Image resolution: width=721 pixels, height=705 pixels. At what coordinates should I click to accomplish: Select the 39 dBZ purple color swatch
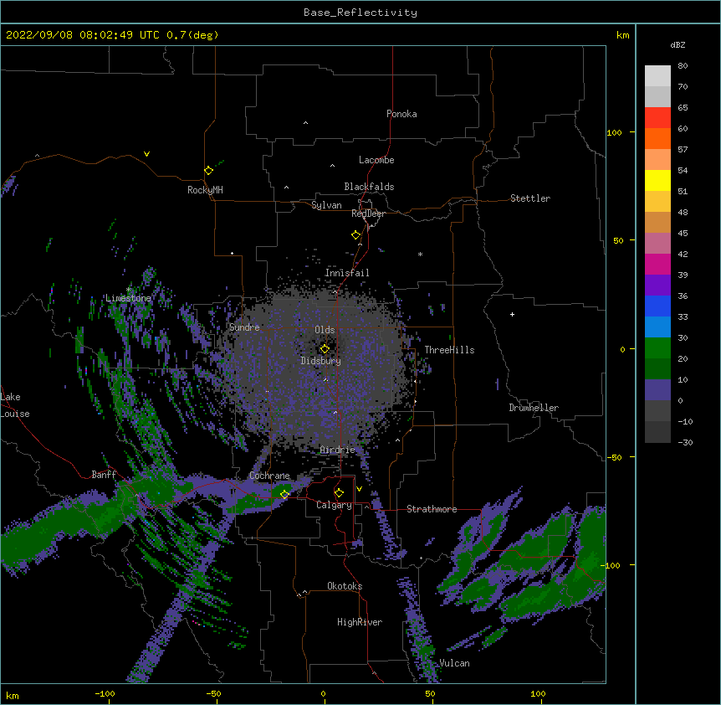tap(657, 286)
